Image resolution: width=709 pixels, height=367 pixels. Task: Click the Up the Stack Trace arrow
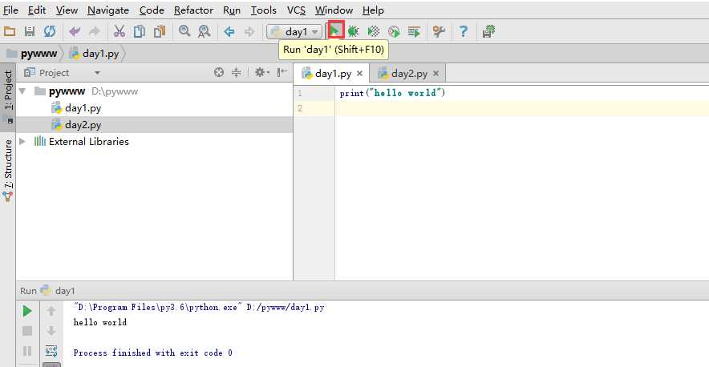[51, 311]
